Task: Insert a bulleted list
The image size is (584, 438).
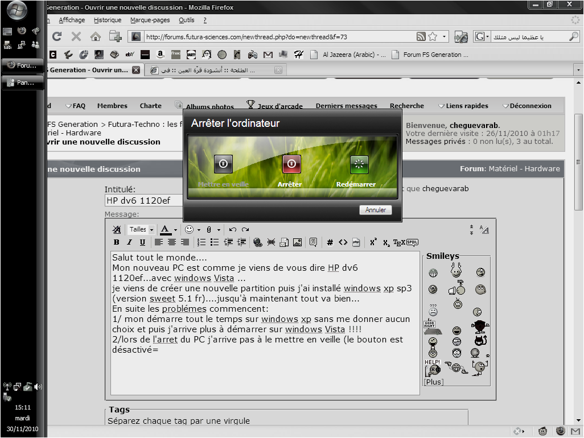Action: coord(214,242)
